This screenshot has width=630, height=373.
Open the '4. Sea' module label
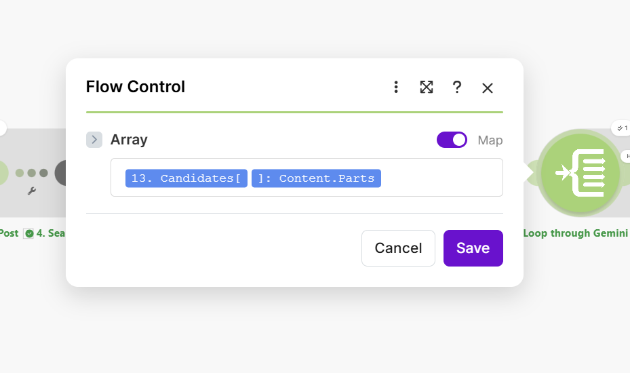click(x=51, y=233)
